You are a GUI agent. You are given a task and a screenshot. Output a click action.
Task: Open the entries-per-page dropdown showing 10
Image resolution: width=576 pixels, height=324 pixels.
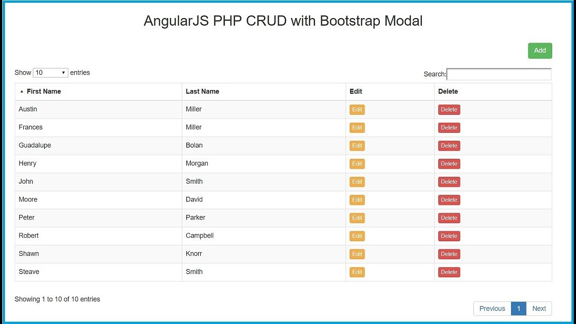[50, 72]
